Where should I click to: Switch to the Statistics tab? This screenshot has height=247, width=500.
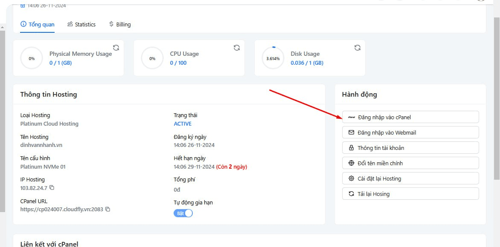(x=81, y=24)
